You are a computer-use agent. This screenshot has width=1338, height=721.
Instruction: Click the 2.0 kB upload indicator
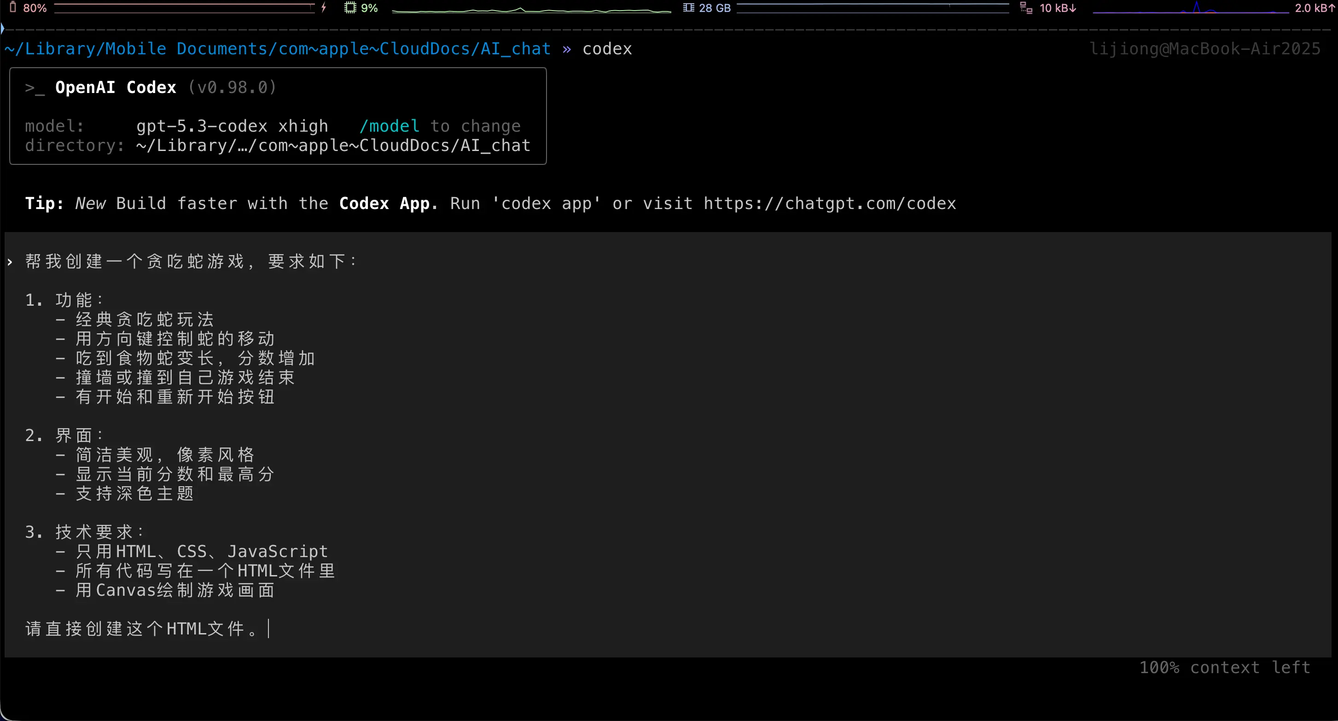1314,7
